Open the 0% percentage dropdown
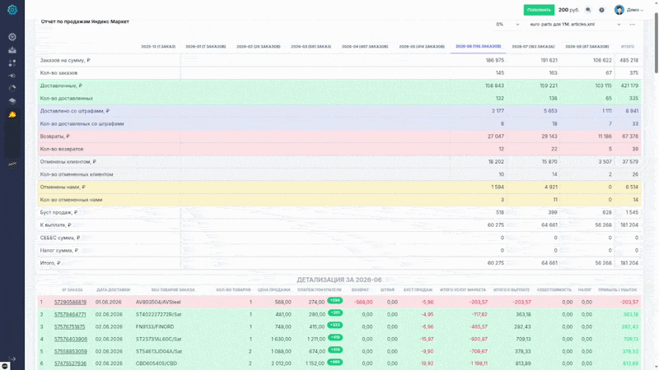Viewport: 659px width, 370px height. coord(507,25)
